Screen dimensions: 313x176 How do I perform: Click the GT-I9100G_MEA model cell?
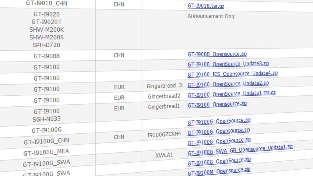point(46,152)
